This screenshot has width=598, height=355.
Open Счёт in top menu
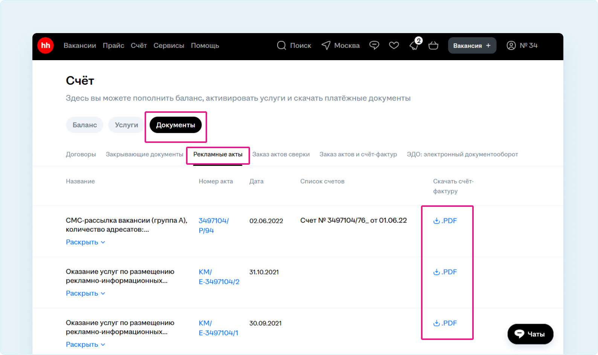pyautogui.click(x=139, y=46)
